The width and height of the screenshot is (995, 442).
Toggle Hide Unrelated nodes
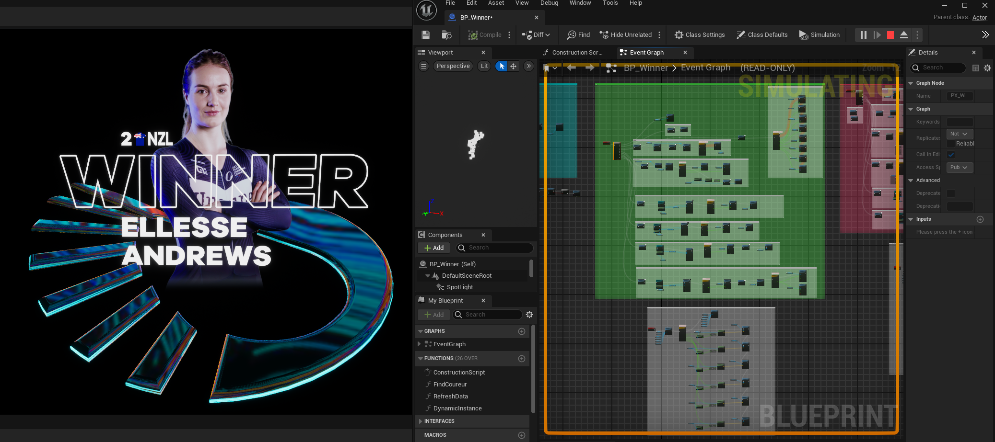click(x=626, y=35)
